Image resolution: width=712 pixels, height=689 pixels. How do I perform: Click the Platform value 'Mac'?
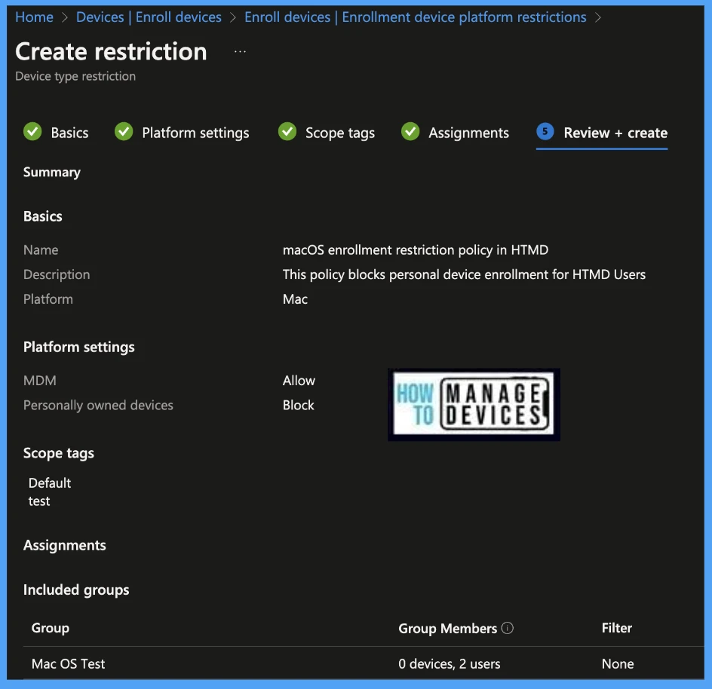click(x=295, y=299)
